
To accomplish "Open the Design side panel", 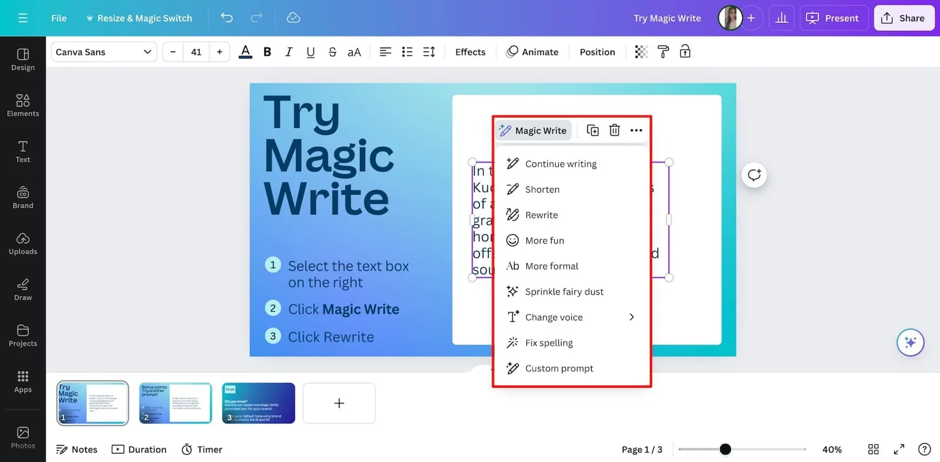I will point(23,59).
